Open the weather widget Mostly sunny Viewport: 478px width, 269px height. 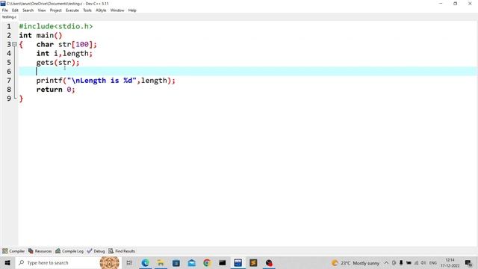[x=356, y=262]
